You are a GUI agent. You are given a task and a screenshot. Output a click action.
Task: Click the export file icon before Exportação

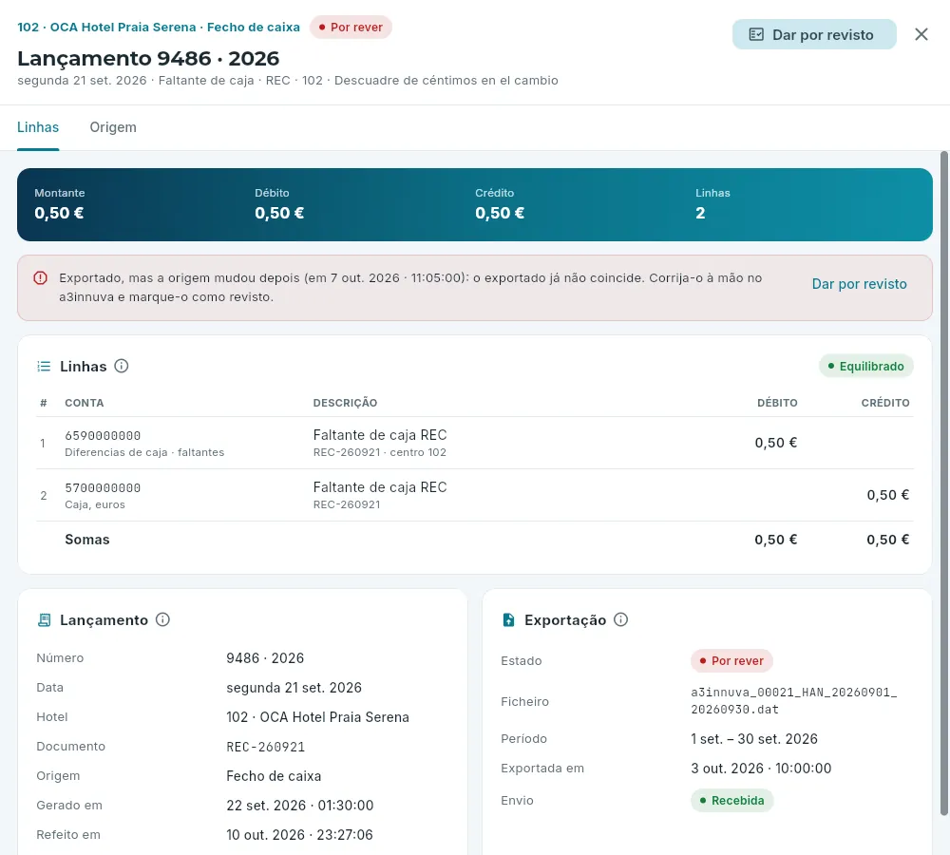tap(508, 620)
